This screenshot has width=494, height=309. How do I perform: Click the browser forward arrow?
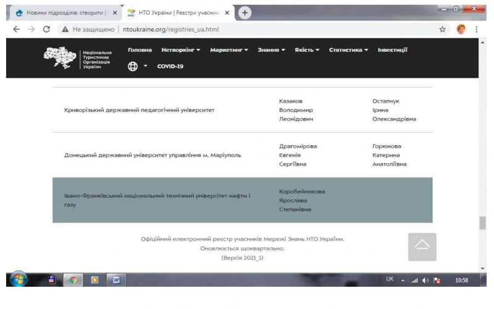31,29
